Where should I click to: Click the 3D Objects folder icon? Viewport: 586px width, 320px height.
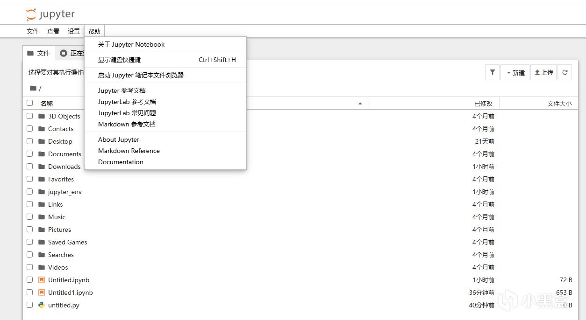point(42,116)
